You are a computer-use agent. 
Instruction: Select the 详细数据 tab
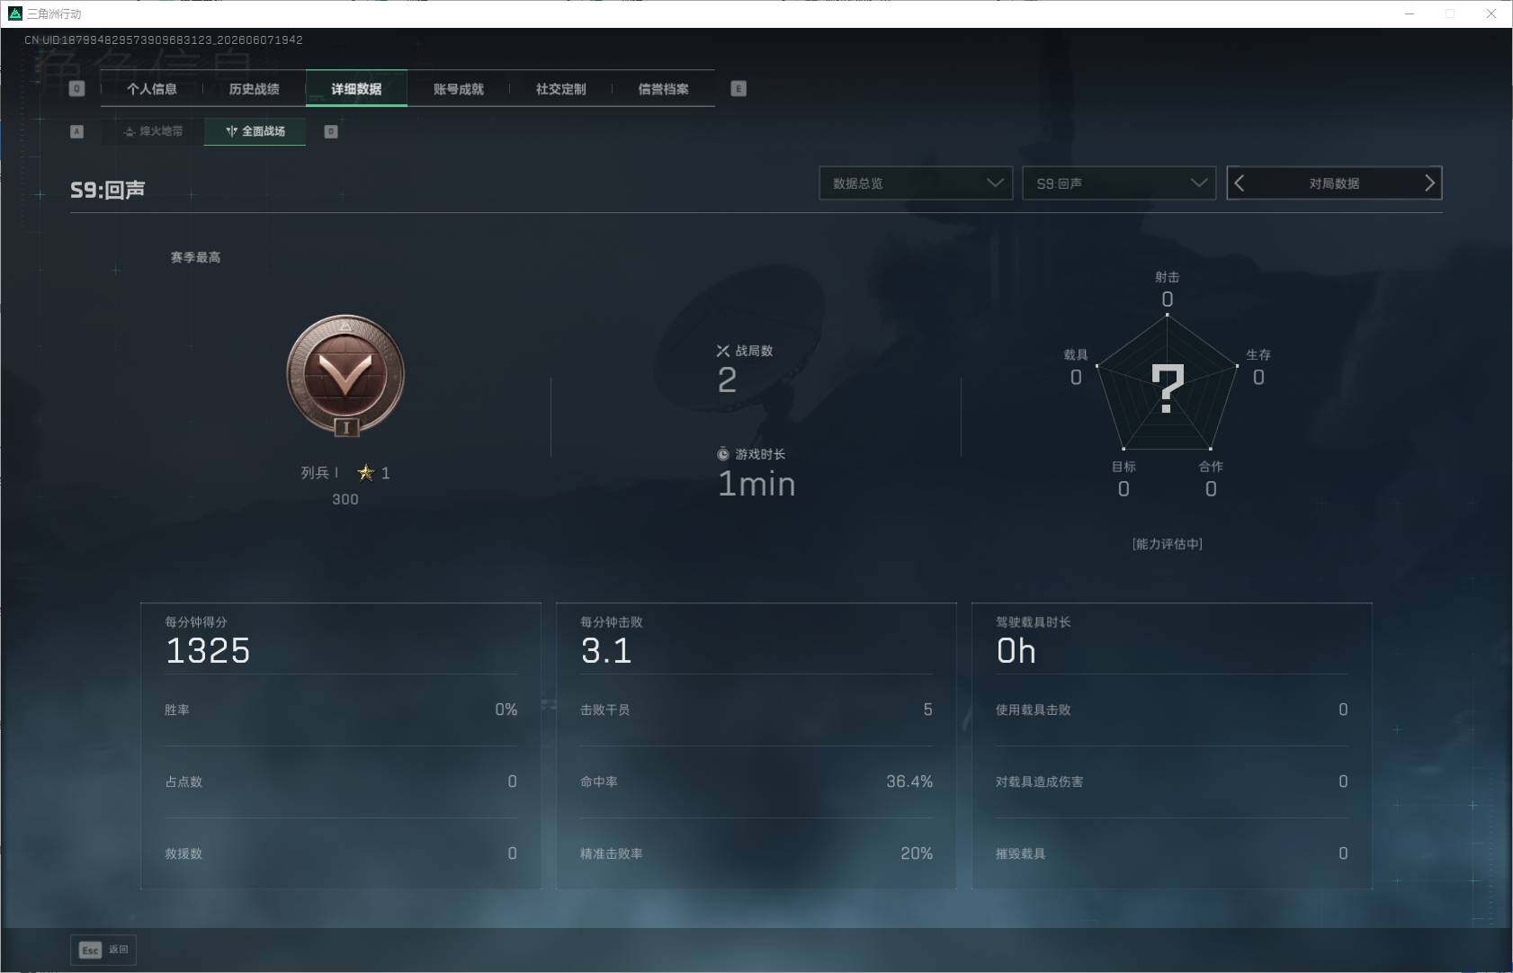coord(356,89)
